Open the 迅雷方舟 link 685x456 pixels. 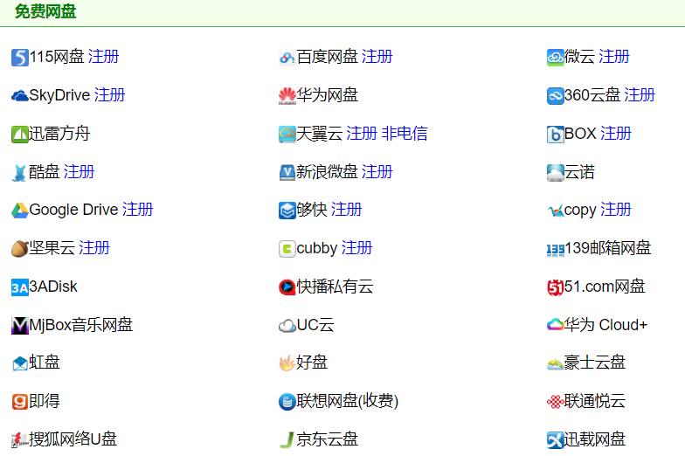(59, 134)
